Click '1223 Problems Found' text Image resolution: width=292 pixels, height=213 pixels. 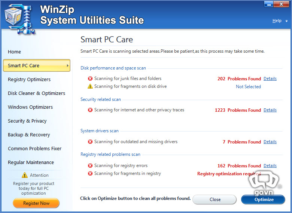click(238, 110)
